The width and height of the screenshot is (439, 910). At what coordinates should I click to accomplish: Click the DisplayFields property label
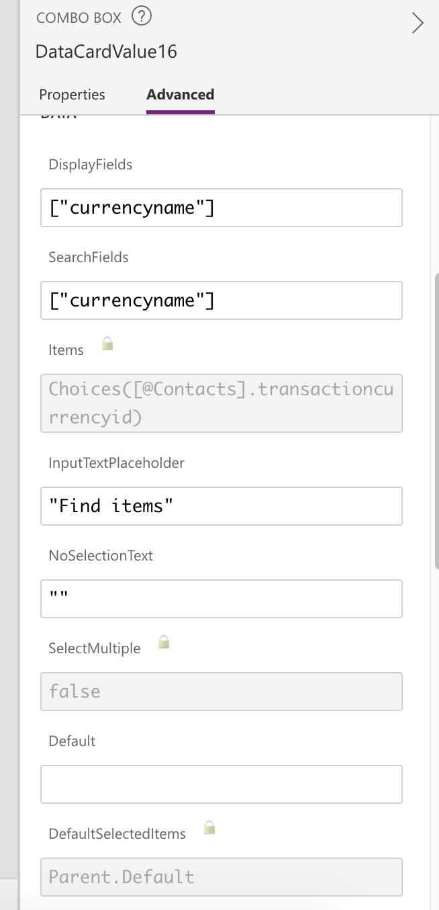(90, 165)
